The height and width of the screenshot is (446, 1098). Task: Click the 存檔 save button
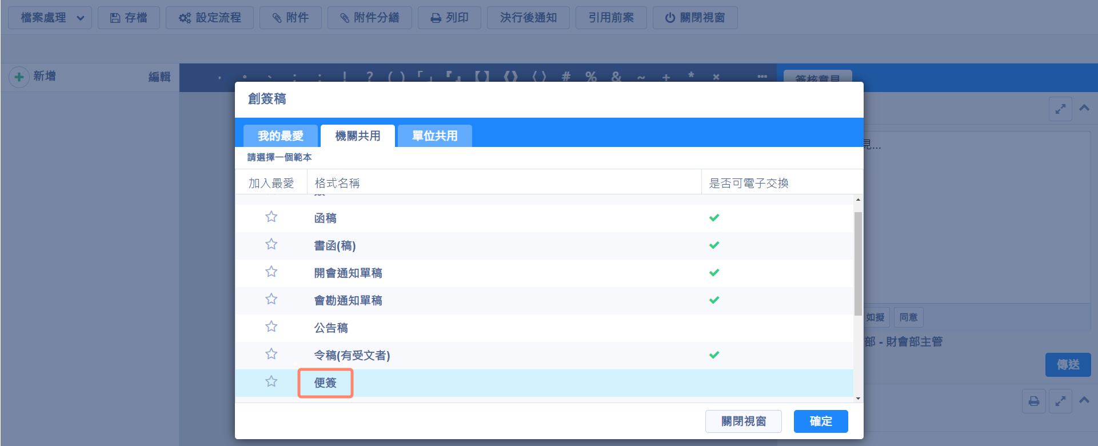pos(129,18)
